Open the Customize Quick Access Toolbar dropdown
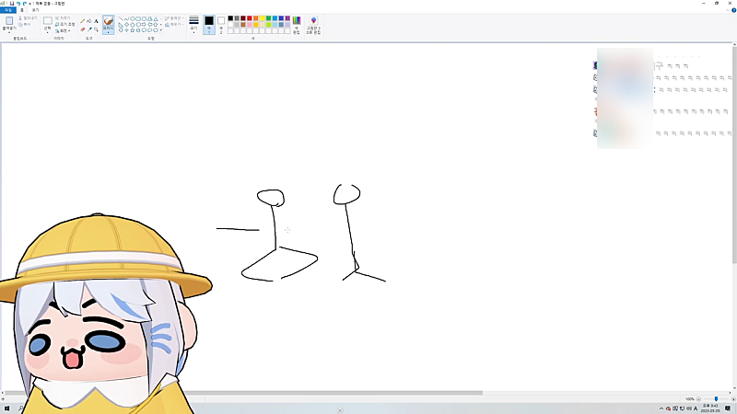This screenshot has width=737, height=414. pos(30,4)
